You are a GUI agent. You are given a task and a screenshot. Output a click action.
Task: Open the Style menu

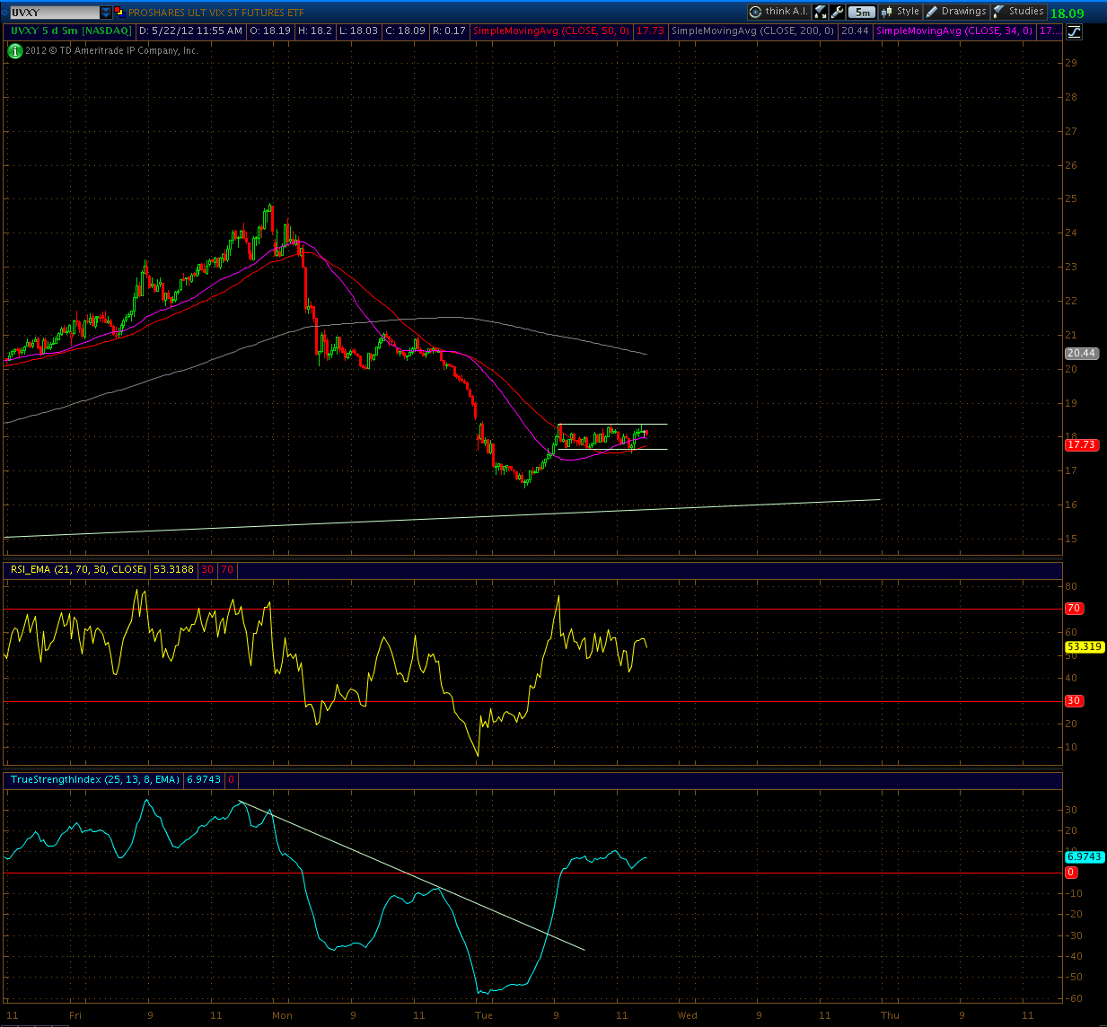coord(901,12)
